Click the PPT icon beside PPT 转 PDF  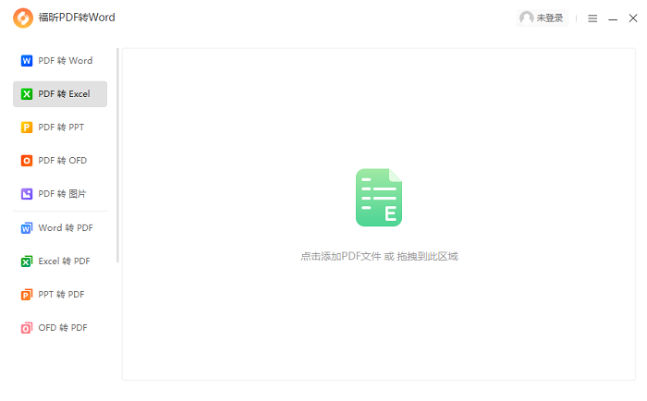(x=27, y=295)
